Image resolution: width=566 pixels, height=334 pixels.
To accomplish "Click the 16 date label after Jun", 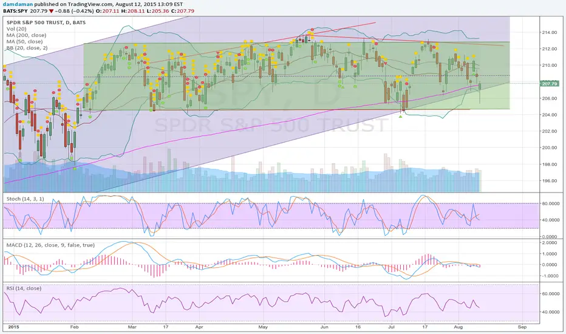I will (x=358, y=327).
